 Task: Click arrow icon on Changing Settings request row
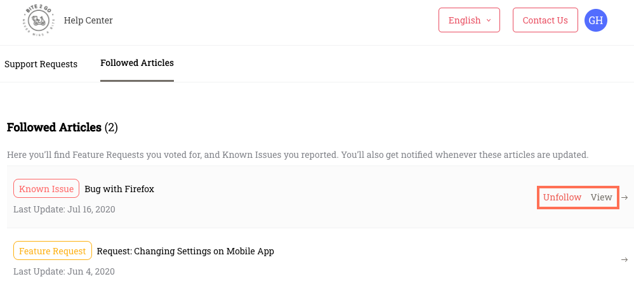pyautogui.click(x=624, y=260)
